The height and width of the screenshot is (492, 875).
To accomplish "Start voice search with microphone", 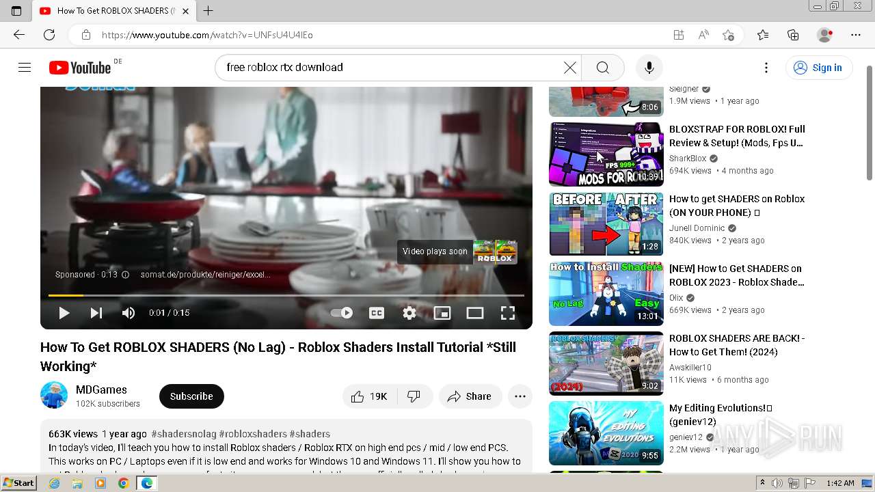I will tap(649, 68).
